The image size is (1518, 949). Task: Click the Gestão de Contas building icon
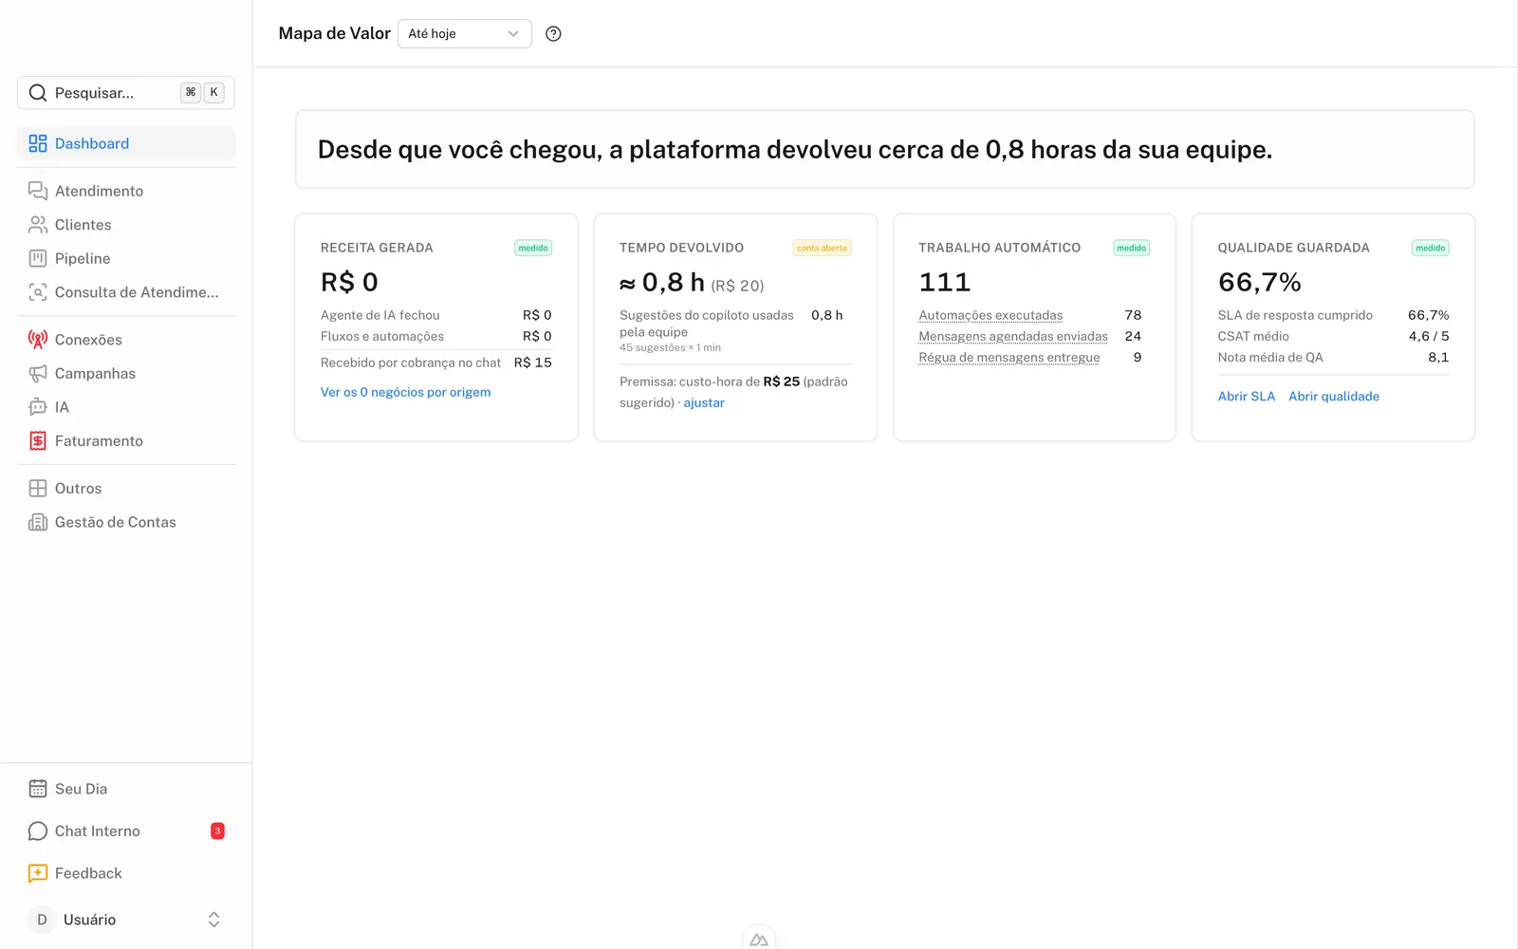coord(38,522)
